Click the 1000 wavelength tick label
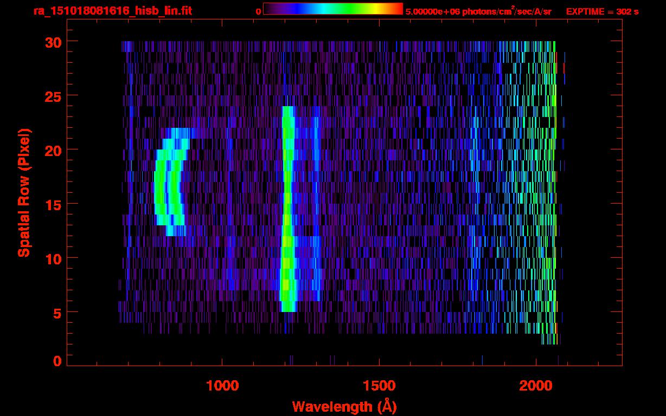 (222, 386)
